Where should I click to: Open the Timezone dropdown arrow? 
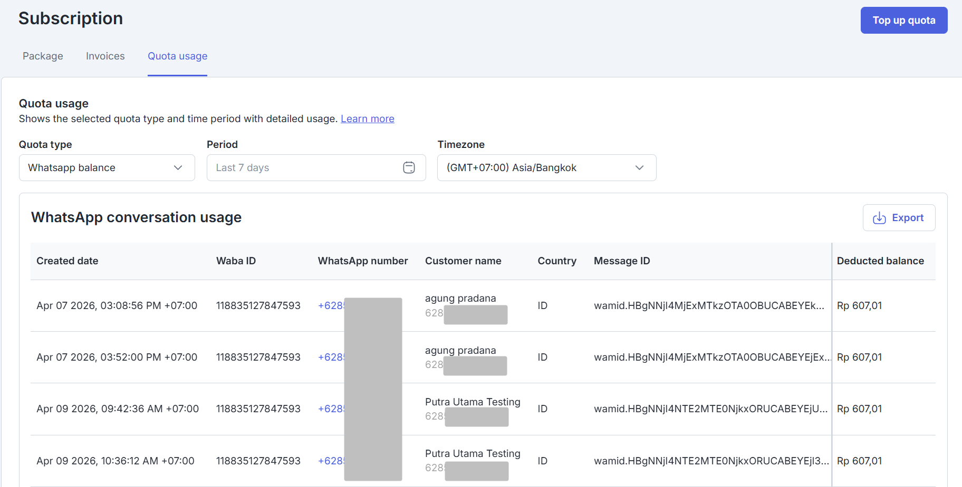[639, 167]
